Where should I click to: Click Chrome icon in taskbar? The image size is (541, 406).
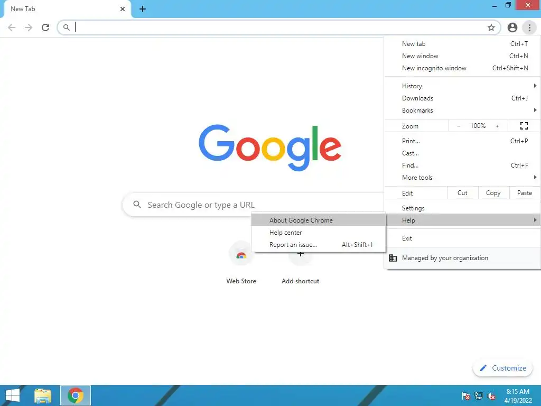[x=76, y=395]
